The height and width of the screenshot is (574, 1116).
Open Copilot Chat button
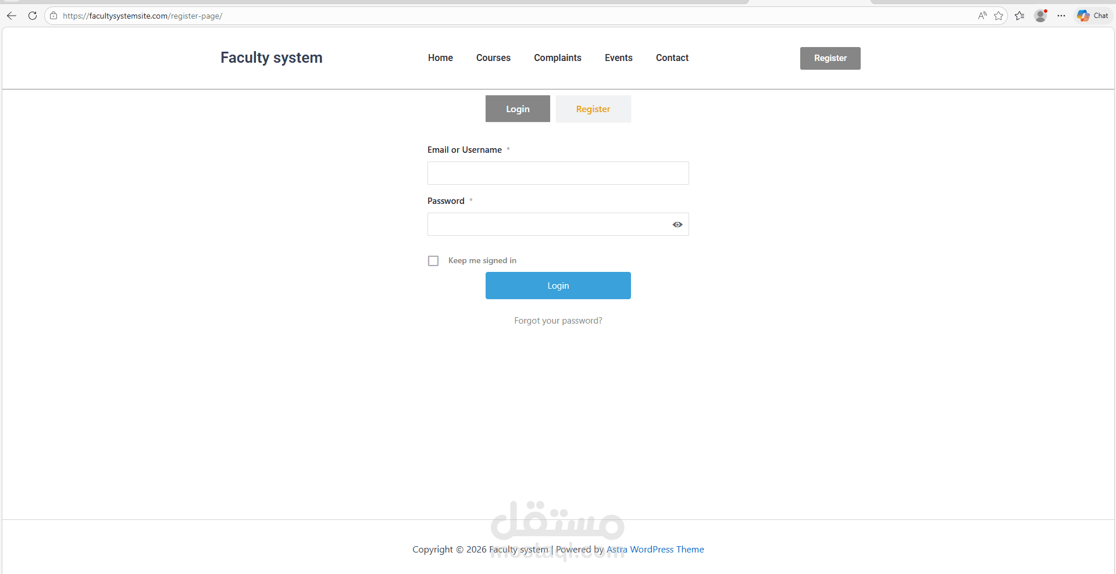1093,16
